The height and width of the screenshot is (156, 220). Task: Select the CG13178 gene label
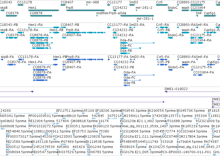(25, 2)
